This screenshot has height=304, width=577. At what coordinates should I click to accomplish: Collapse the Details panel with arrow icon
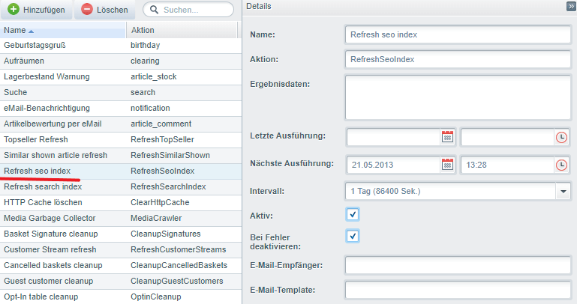tap(570, 6)
